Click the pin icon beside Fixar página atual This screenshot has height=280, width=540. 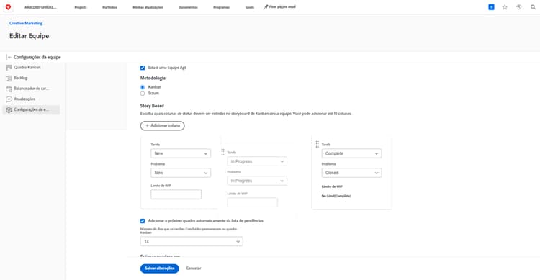tap(266, 7)
